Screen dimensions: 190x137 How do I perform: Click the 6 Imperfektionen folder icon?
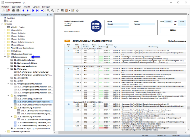point(8,45)
